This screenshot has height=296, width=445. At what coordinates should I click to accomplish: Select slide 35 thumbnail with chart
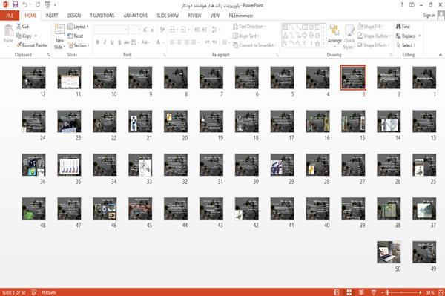pyautogui.click(x=69, y=165)
